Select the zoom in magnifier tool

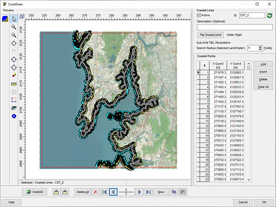pos(14,27)
